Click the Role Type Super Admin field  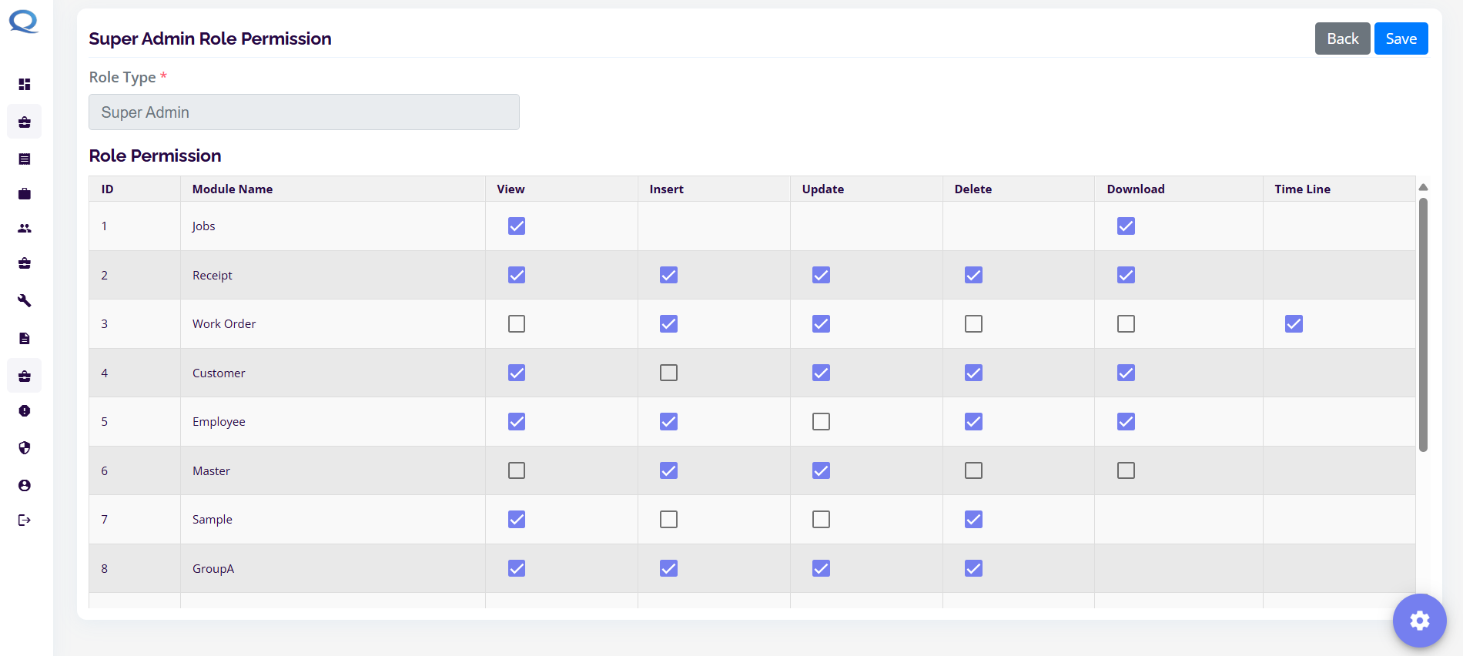pos(304,112)
